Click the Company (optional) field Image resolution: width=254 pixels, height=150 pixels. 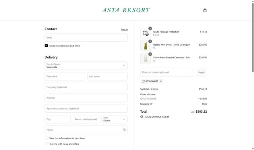86,87
